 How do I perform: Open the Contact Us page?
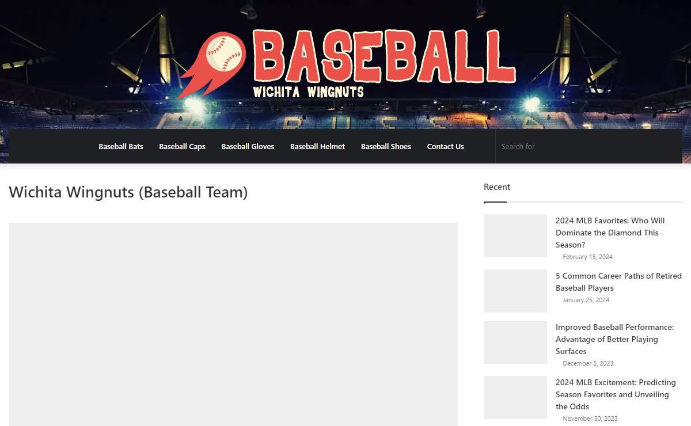pyautogui.click(x=445, y=146)
